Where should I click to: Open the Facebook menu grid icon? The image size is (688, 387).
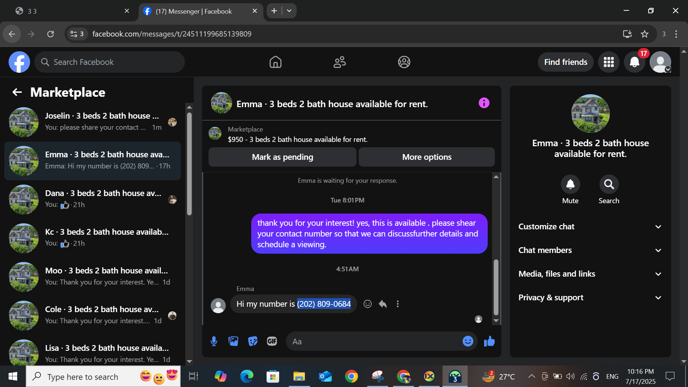click(x=608, y=62)
